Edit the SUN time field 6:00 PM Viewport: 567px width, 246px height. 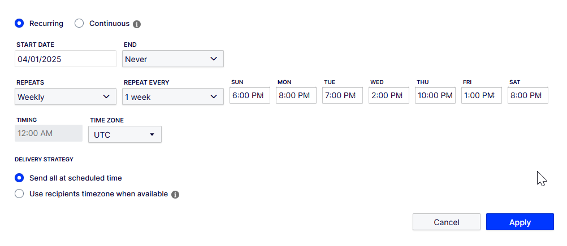[250, 95]
